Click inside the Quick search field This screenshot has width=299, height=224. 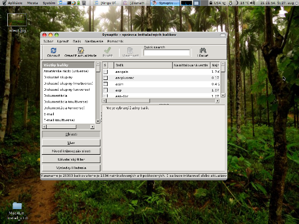166,53
